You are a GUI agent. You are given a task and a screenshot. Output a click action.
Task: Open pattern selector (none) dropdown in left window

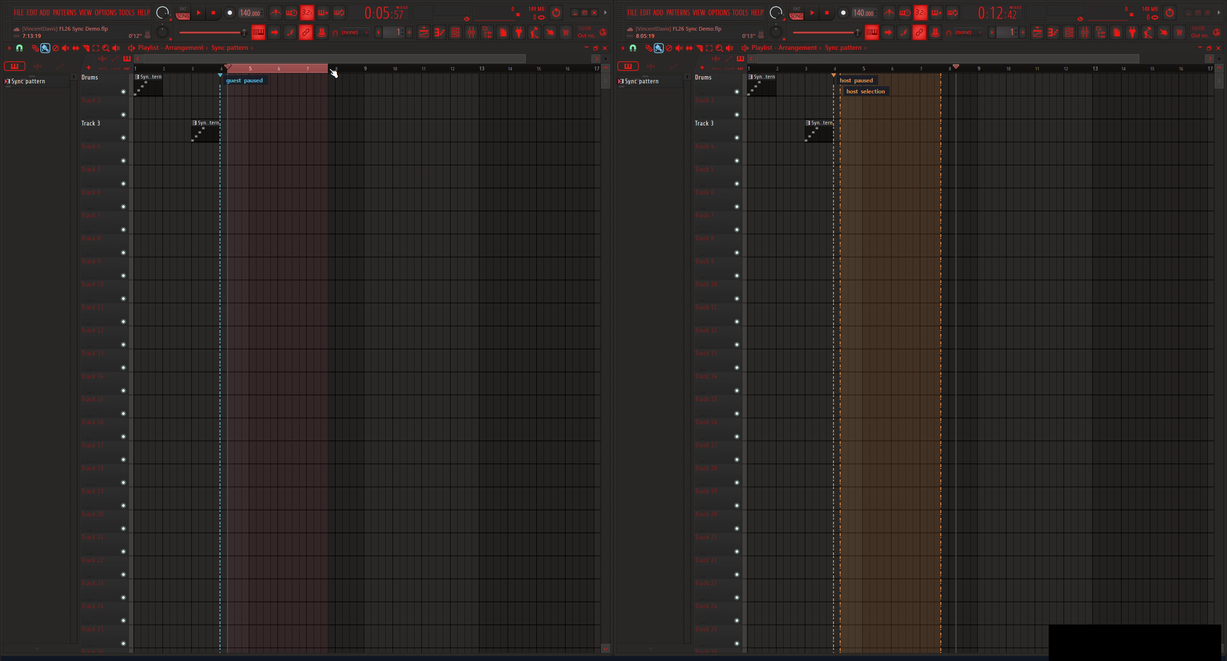point(354,33)
